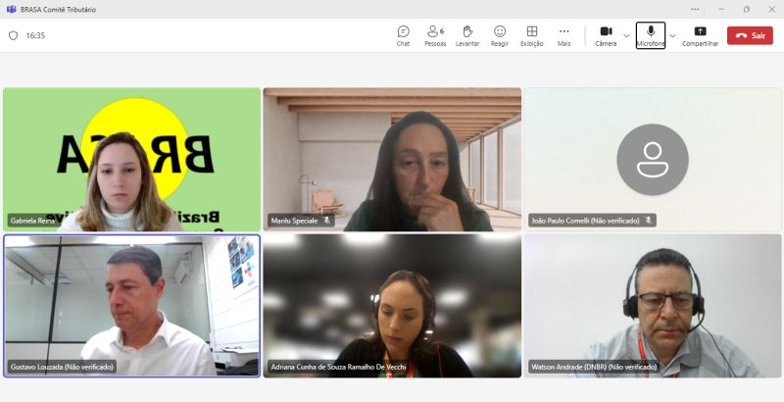Click the shield meeting security icon

click(13, 35)
